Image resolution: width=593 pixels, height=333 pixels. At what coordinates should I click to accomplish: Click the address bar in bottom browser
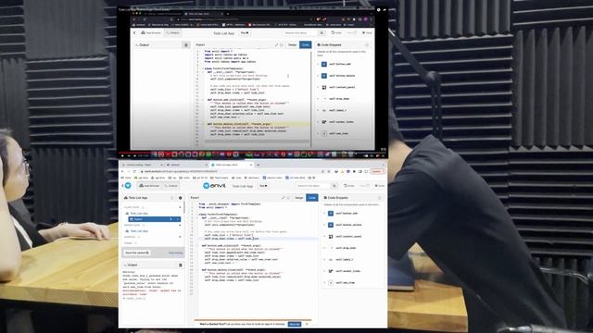231,171
